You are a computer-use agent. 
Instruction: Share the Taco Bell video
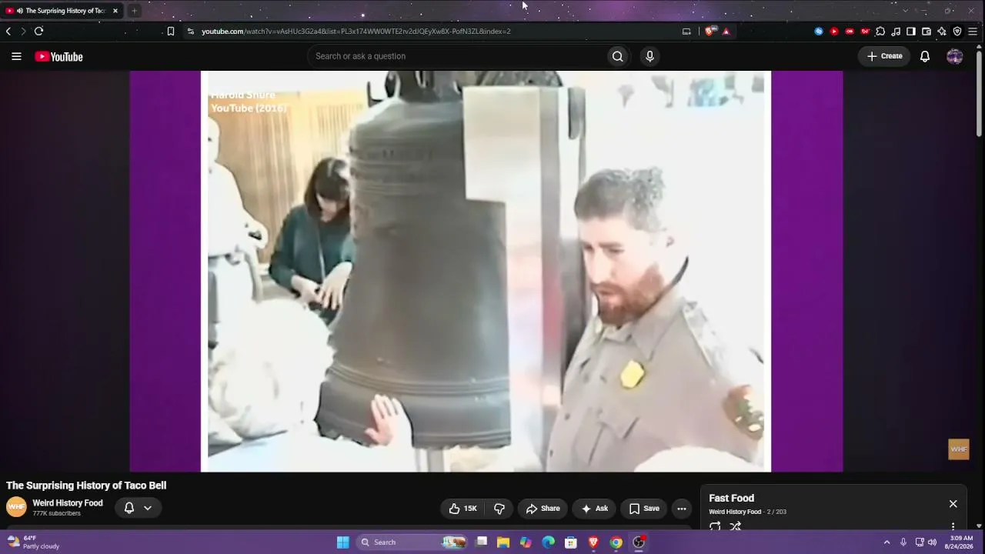pos(543,509)
